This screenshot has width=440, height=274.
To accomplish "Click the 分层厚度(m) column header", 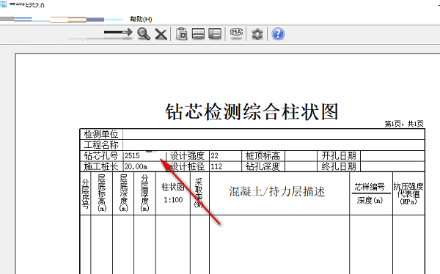I will point(144,193).
